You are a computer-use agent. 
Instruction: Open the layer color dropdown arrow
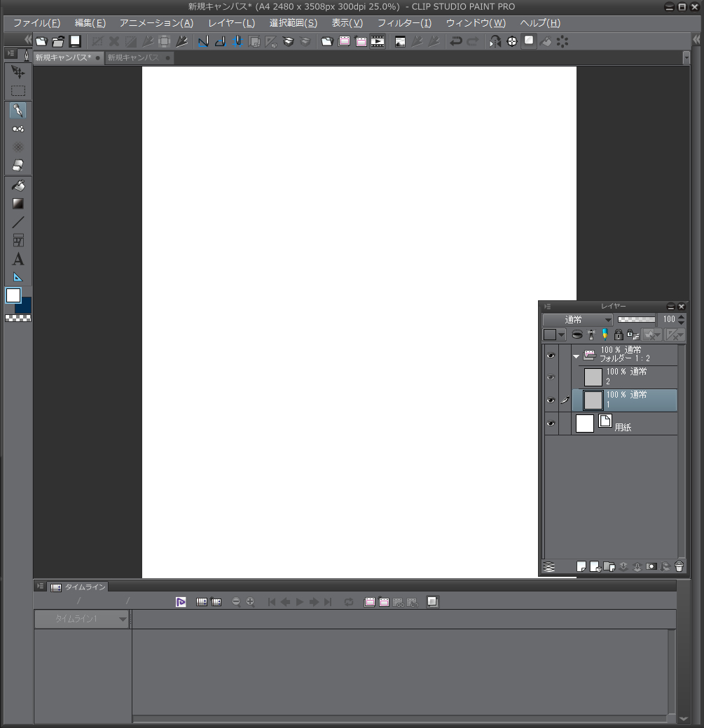(x=561, y=335)
